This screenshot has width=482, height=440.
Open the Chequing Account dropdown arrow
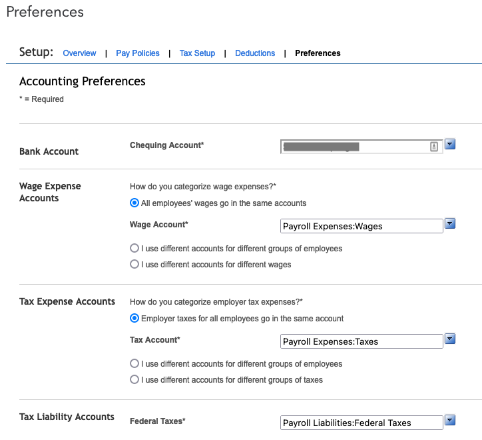tap(450, 144)
